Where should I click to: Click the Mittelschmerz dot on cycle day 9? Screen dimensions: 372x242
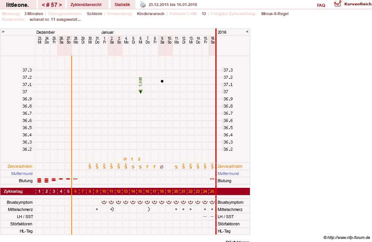coord(97,209)
